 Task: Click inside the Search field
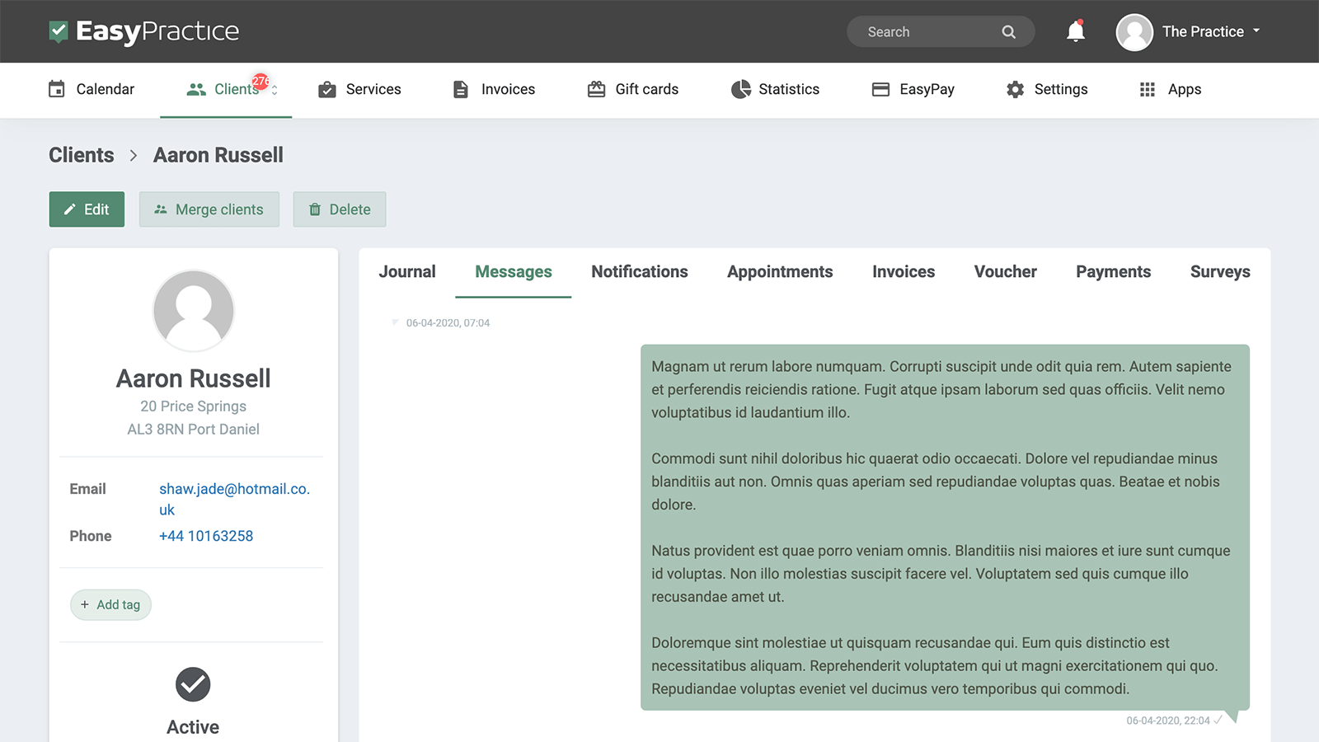pyautogui.click(x=923, y=31)
